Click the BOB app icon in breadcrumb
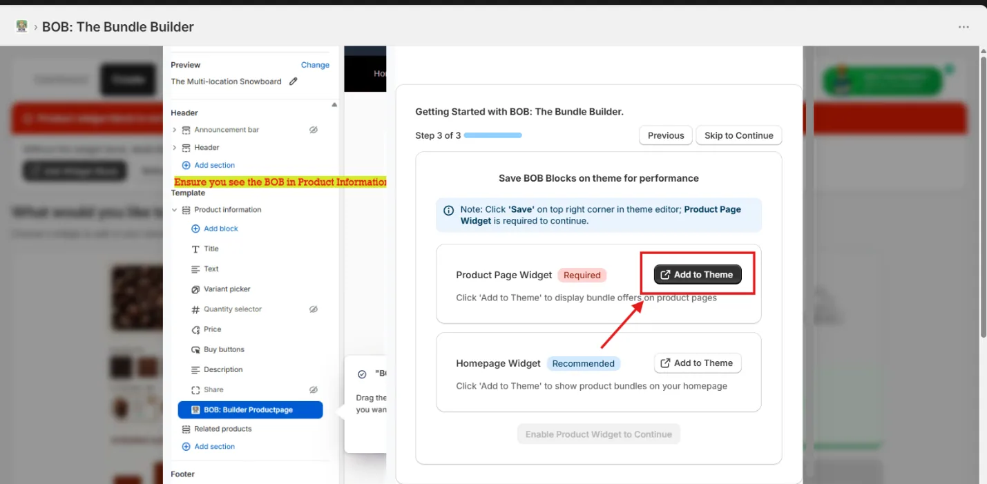This screenshot has height=484, width=987. [21, 26]
